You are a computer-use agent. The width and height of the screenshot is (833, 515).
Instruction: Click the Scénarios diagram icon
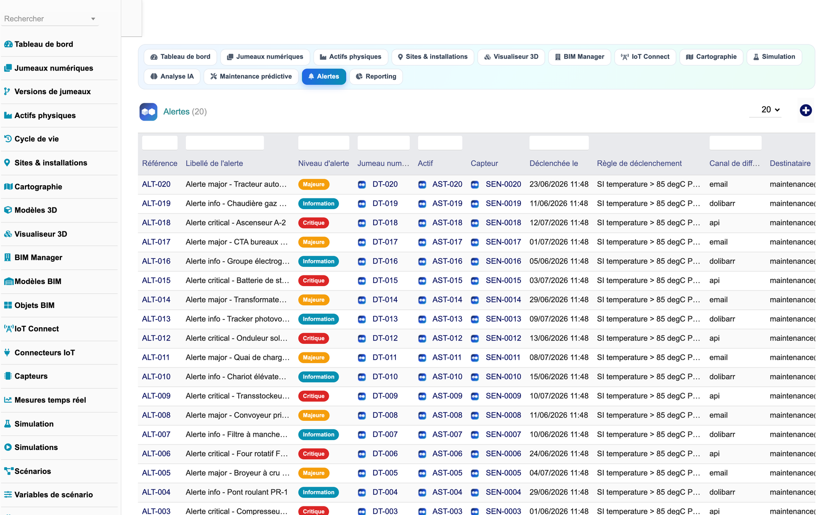coord(9,471)
